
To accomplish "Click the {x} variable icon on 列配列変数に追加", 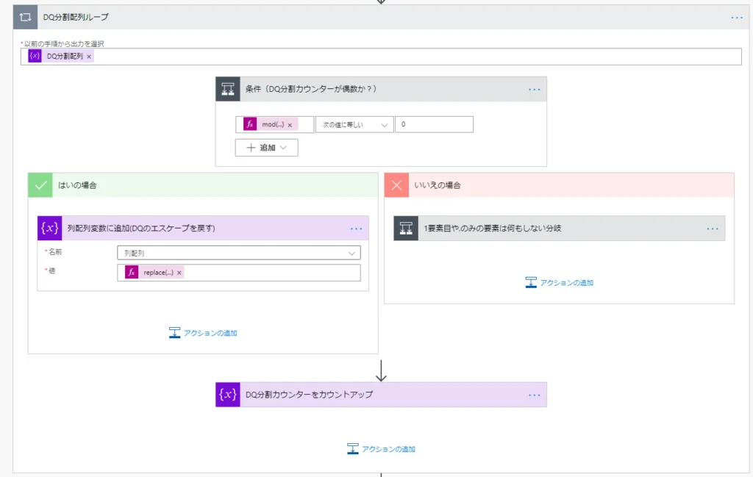I will (x=49, y=228).
